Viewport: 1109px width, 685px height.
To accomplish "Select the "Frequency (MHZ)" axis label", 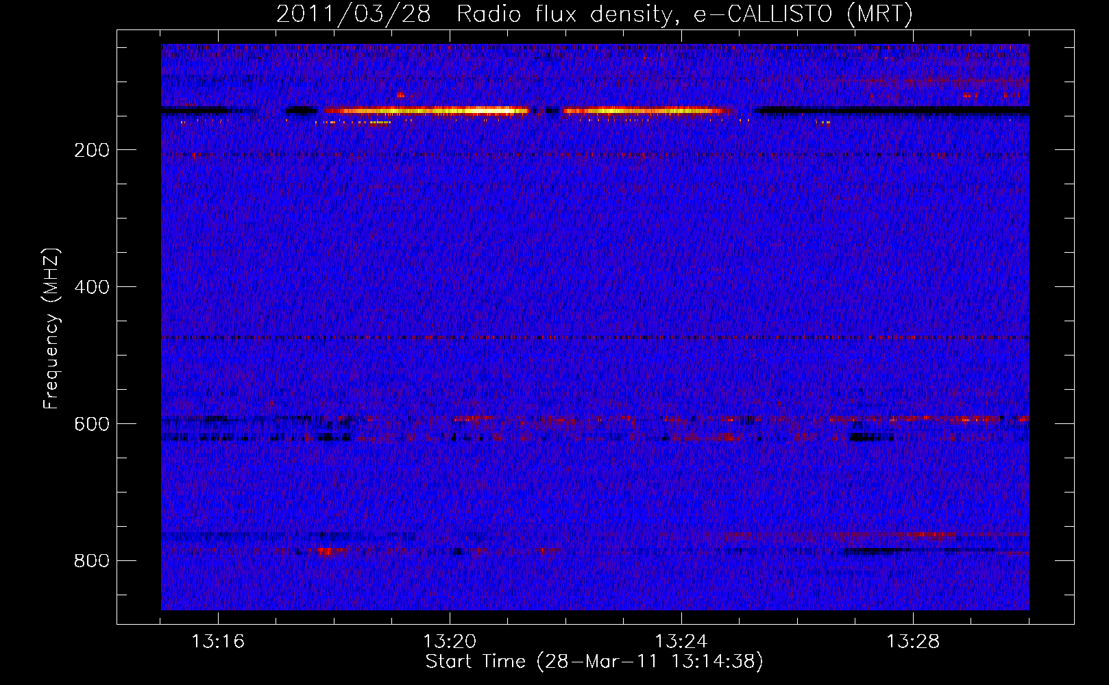I will (x=51, y=329).
